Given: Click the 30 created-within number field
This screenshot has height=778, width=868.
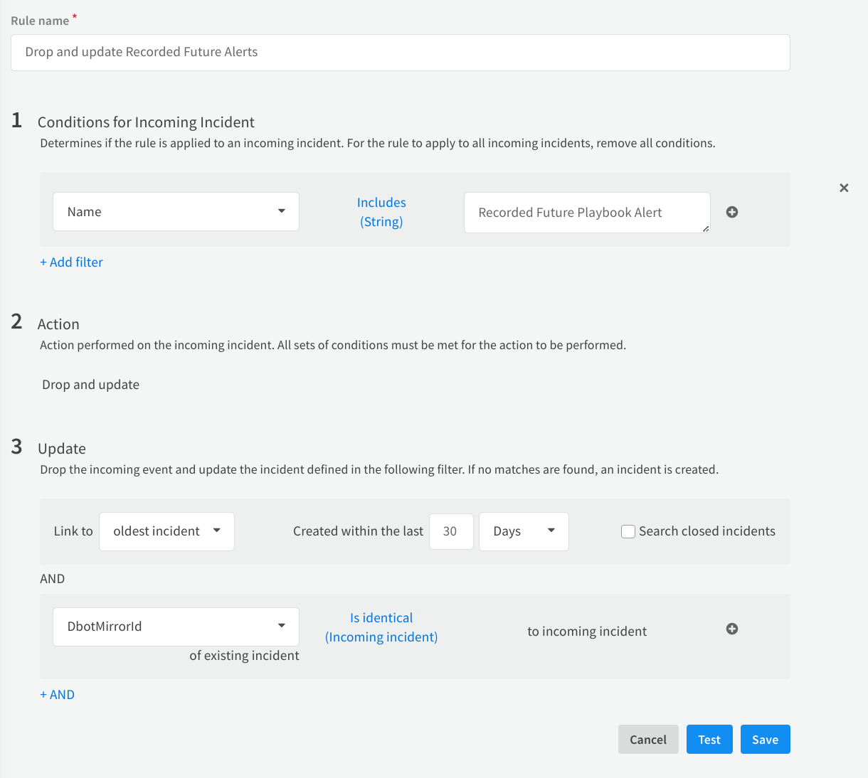Looking at the screenshot, I should click(451, 531).
